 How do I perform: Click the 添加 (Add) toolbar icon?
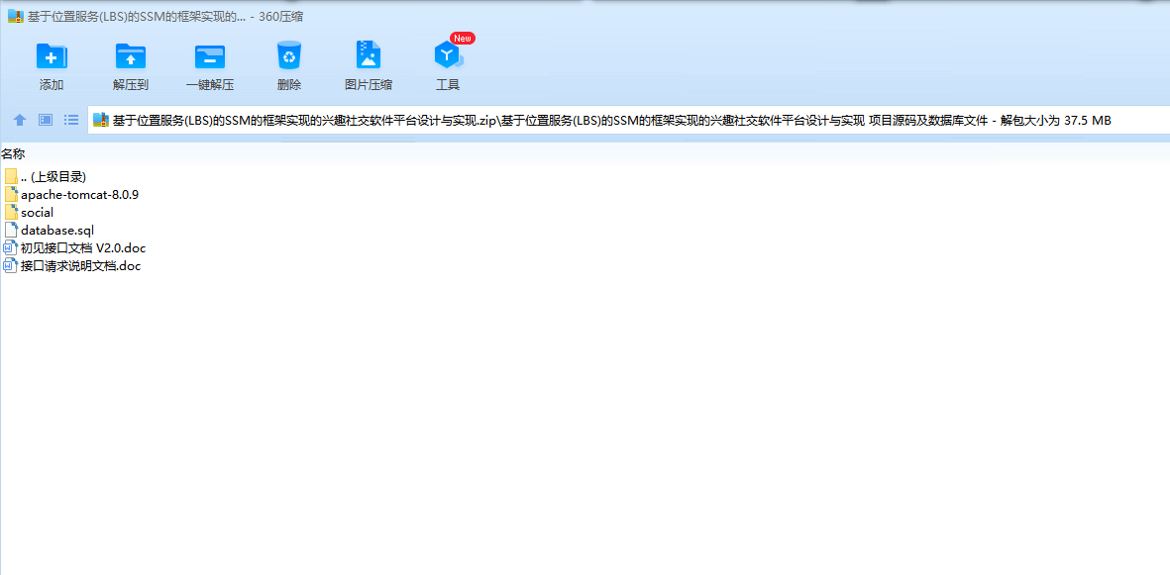[52, 56]
